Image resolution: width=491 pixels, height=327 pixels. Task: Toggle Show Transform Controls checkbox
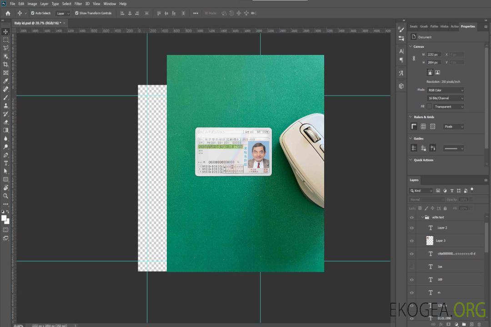click(77, 13)
